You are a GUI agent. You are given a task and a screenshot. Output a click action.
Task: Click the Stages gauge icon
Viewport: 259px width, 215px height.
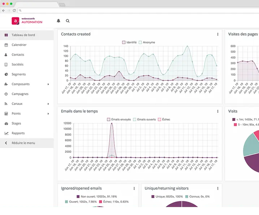tap(6, 123)
